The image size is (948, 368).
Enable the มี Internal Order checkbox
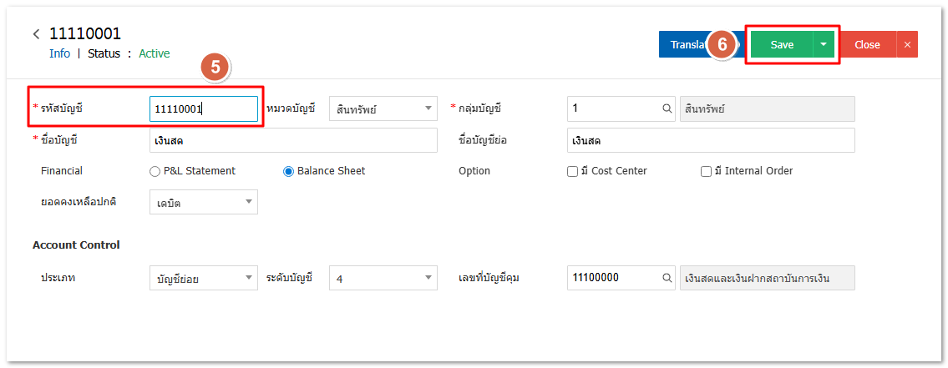pyautogui.click(x=706, y=171)
